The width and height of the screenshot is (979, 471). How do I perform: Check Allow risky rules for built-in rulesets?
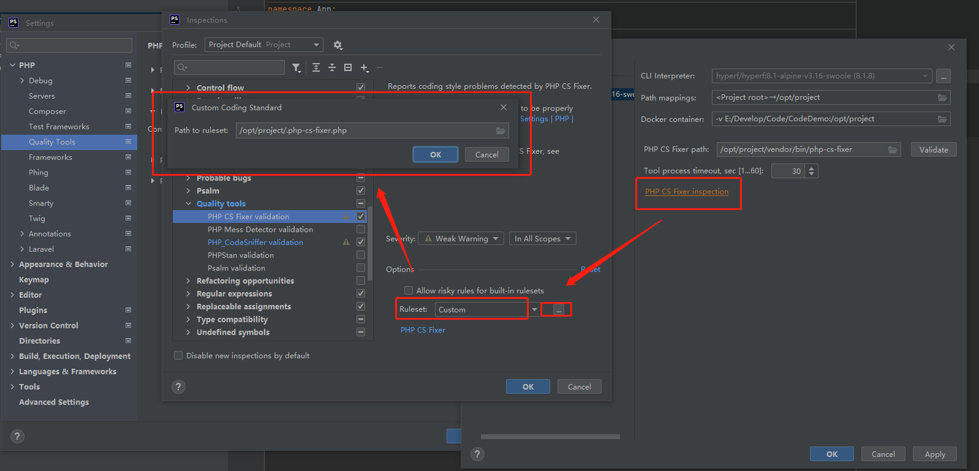pos(409,290)
